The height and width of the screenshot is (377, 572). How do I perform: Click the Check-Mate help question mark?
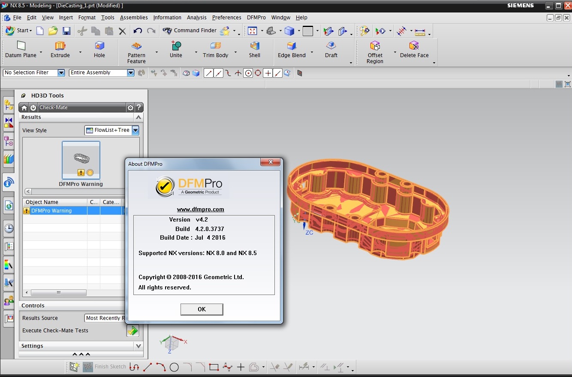tap(138, 108)
